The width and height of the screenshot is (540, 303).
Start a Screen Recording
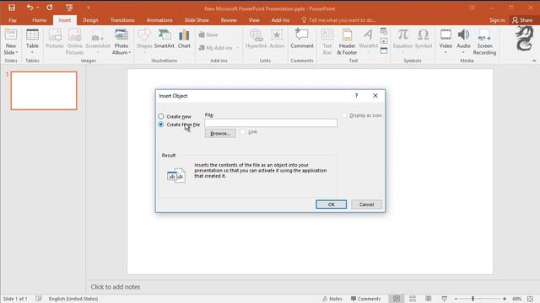484,35
